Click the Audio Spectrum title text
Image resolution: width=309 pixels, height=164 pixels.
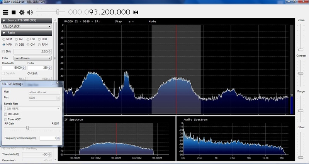195,119
